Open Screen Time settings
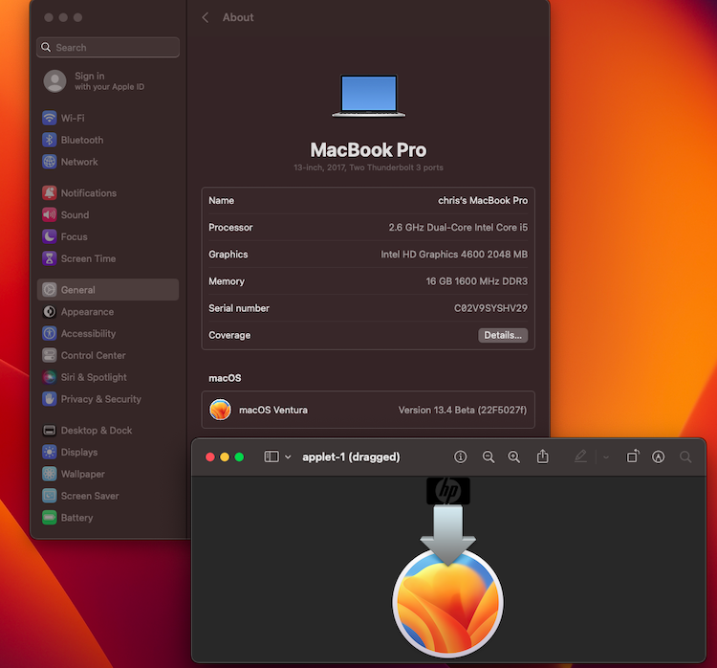The image size is (717, 668). (108, 258)
